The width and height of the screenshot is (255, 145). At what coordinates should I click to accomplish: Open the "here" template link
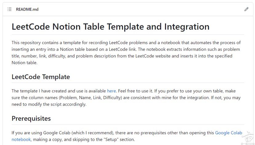111,91
